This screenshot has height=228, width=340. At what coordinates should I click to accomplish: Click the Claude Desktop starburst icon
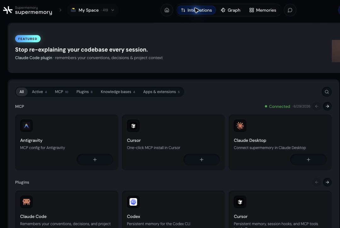click(240, 126)
